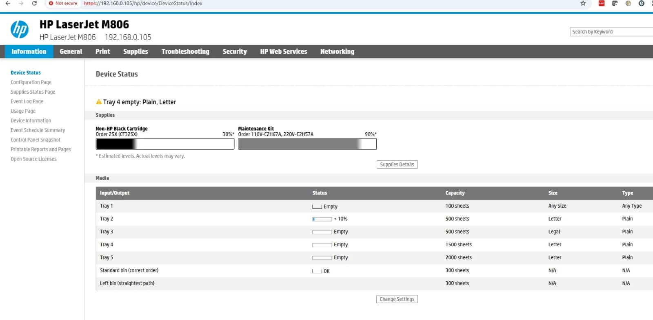653x320 pixels.
Task: Click the 192.168.0.105 address beside the model name
Action: pos(128,37)
